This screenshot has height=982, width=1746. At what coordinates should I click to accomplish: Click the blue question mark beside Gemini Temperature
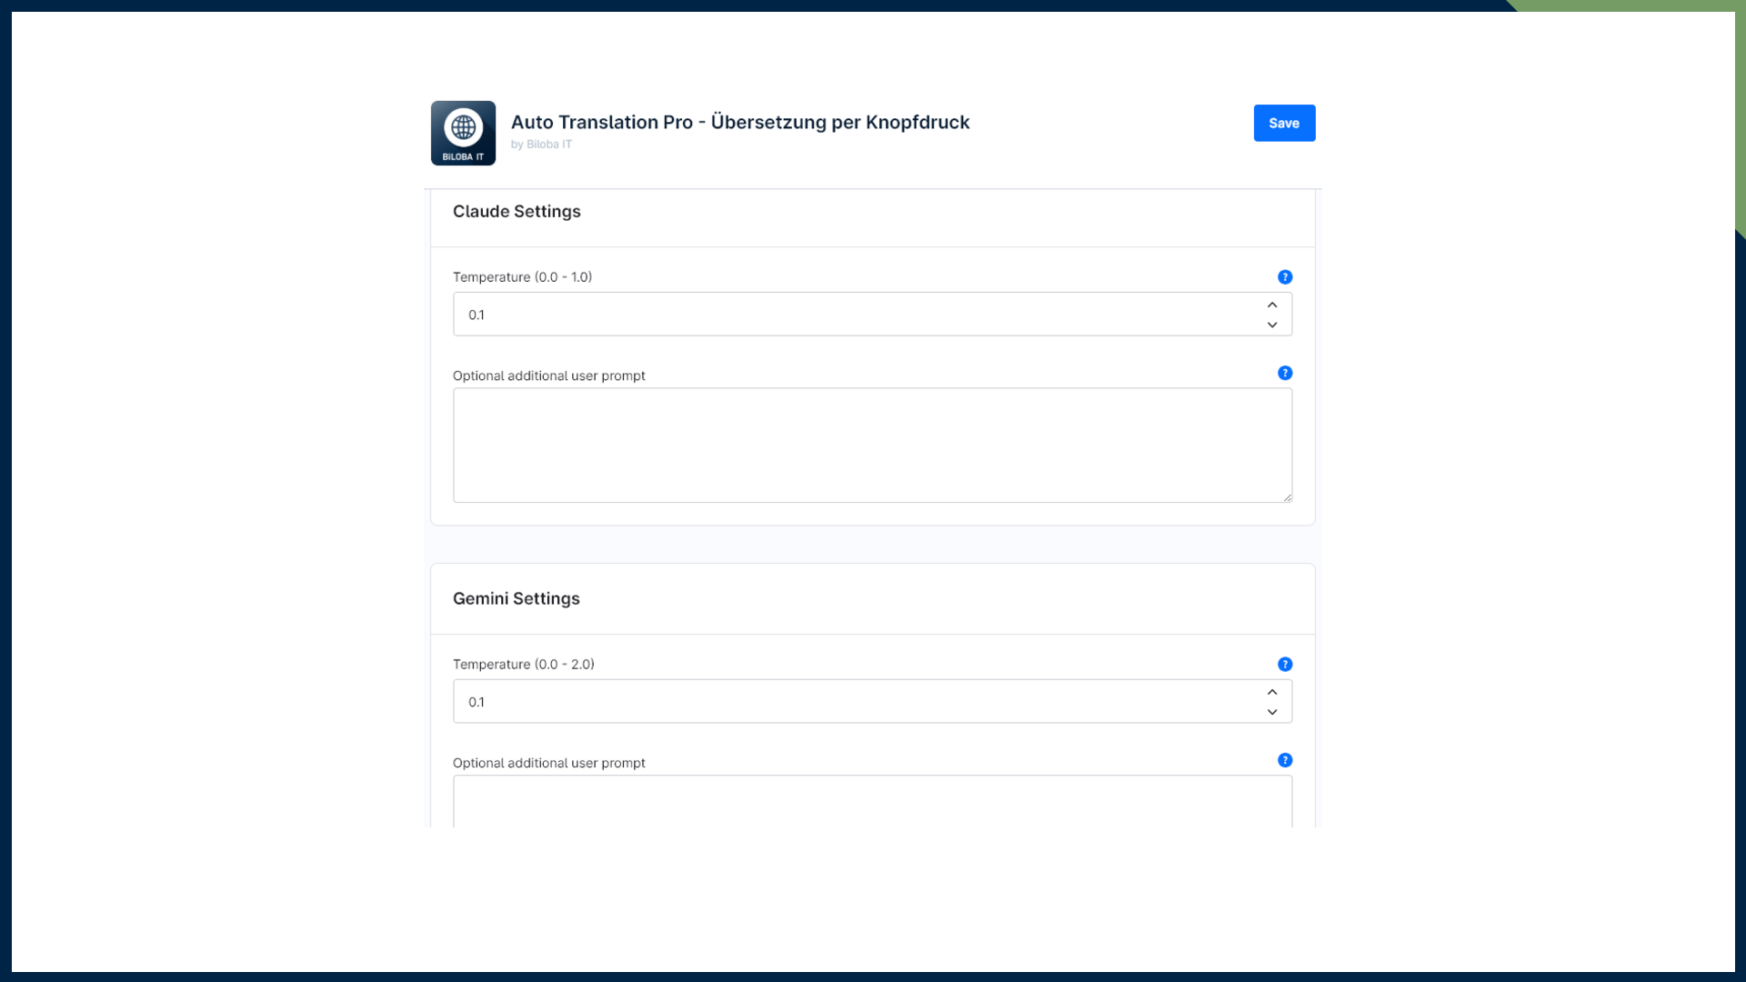coord(1285,664)
